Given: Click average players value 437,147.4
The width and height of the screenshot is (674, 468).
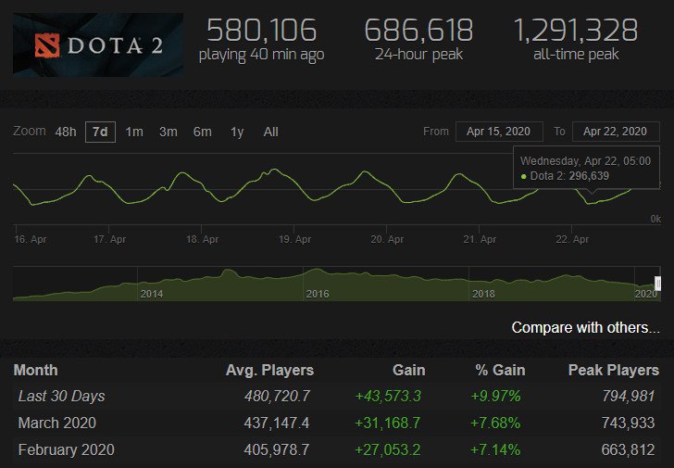Looking at the screenshot, I should click(x=277, y=423).
